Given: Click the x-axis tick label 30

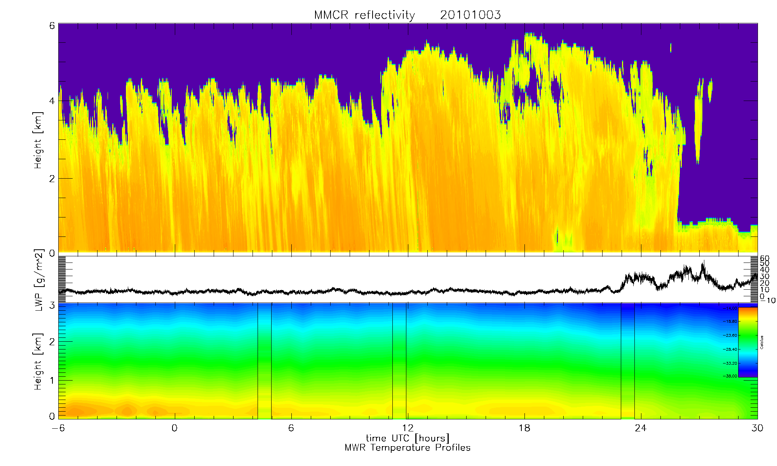Looking at the screenshot, I should (757, 428).
